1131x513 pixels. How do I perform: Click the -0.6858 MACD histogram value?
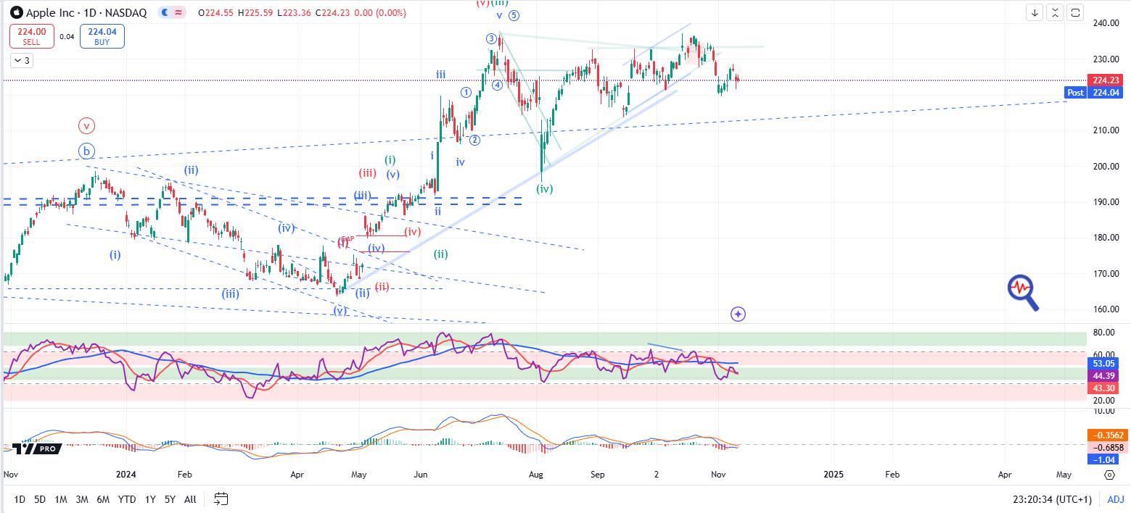click(1106, 448)
